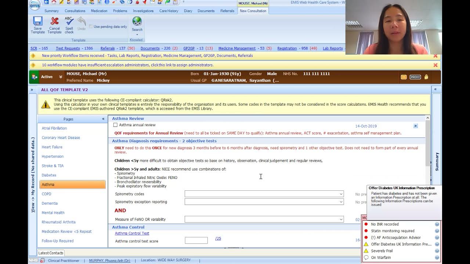Open Medicine Management workflow link

237,48
